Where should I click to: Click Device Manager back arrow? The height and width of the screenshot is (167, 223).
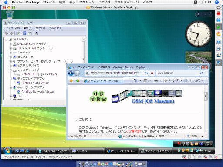click(6, 33)
